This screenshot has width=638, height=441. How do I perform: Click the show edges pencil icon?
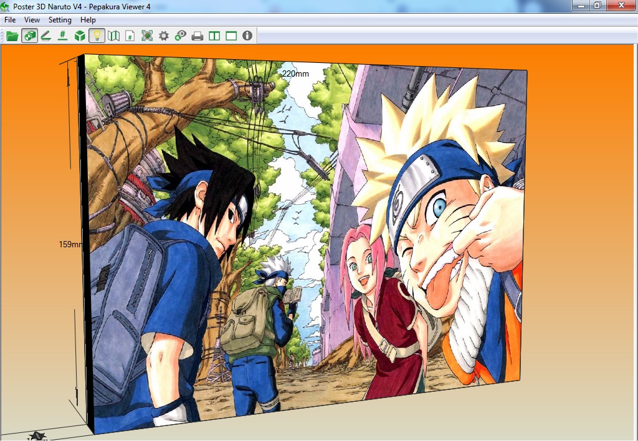coord(46,36)
